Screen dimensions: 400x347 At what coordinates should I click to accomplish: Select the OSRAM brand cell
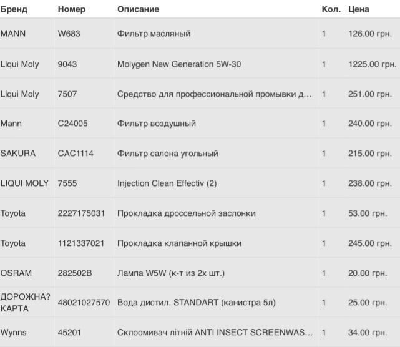16,273
